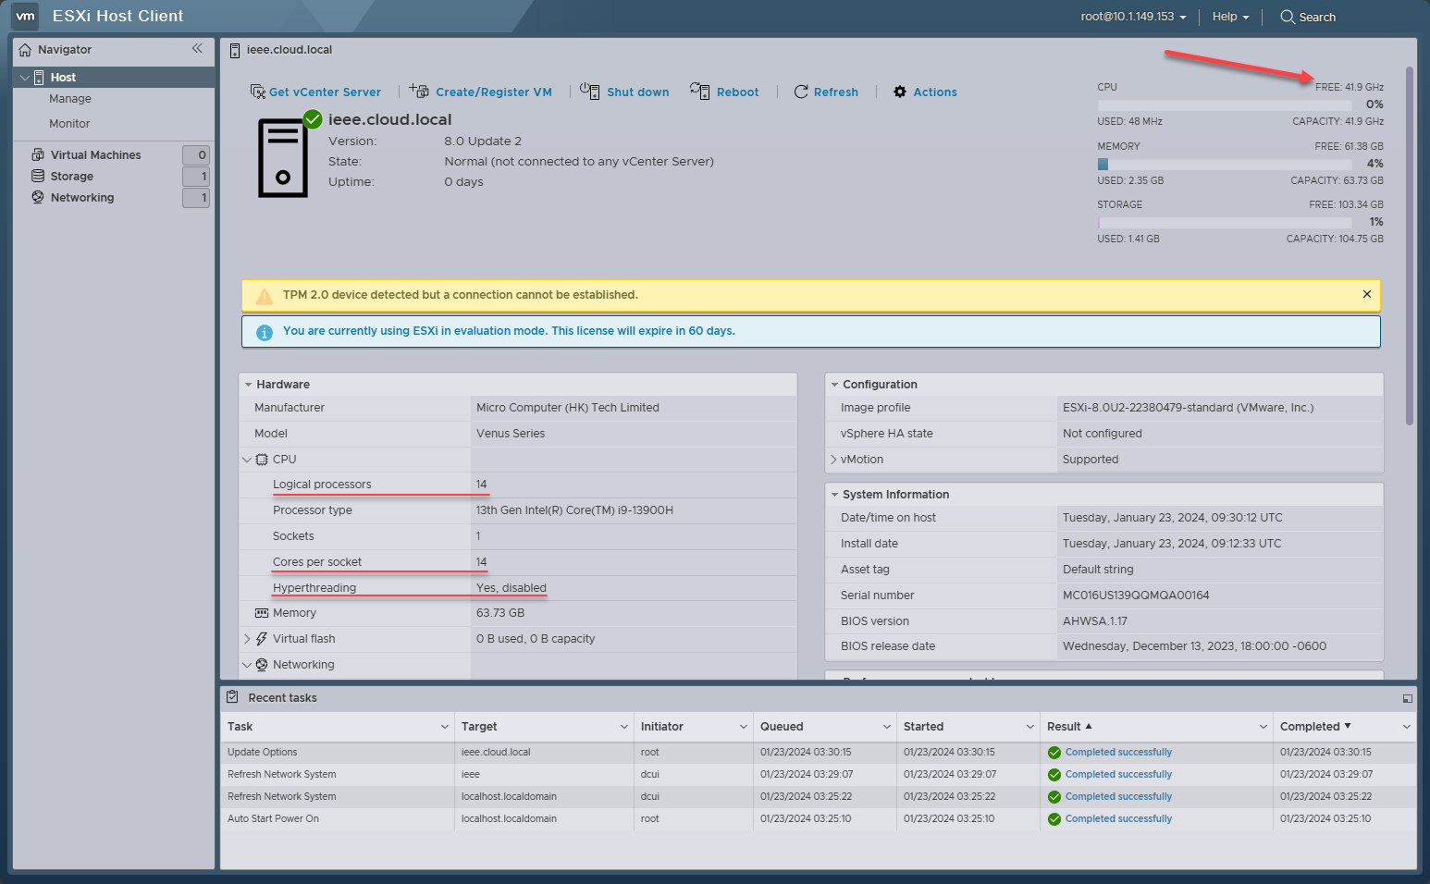
Task: Click the Reboot host icon
Action: (699, 91)
